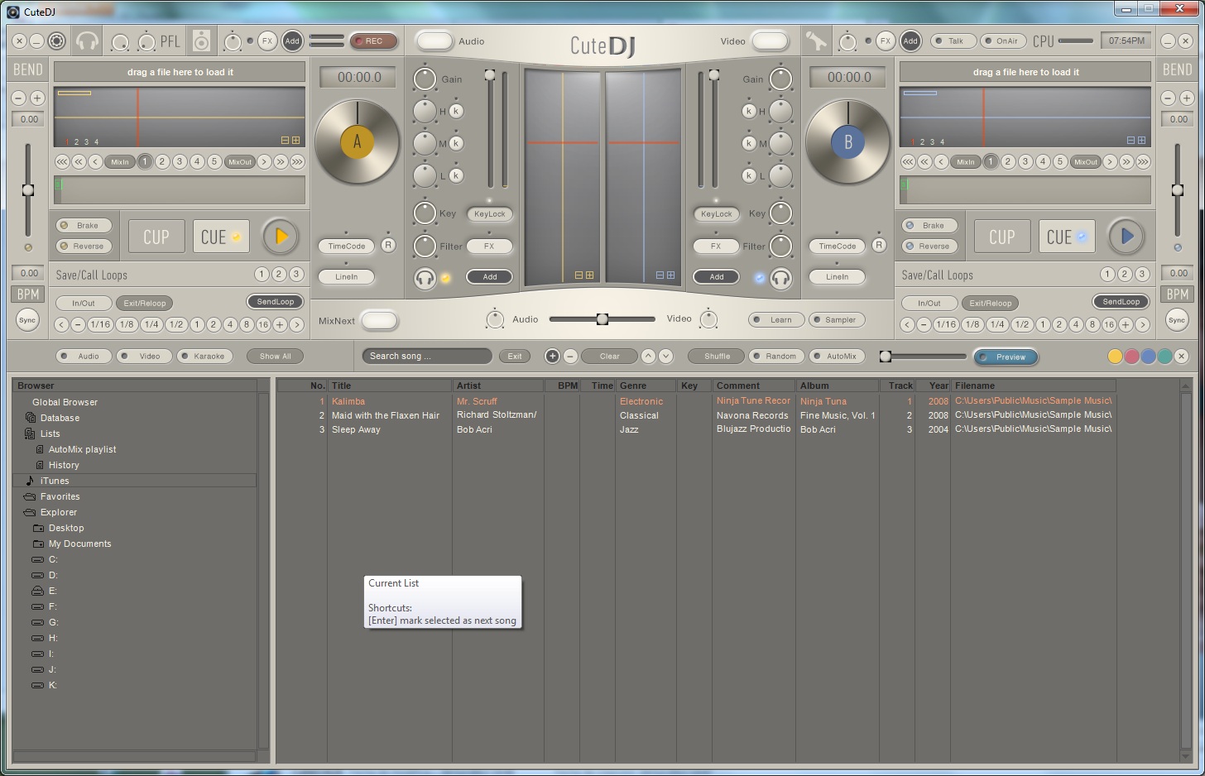This screenshot has width=1205, height=776.
Task: Click the CUP button on deck A
Action: pos(156,237)
